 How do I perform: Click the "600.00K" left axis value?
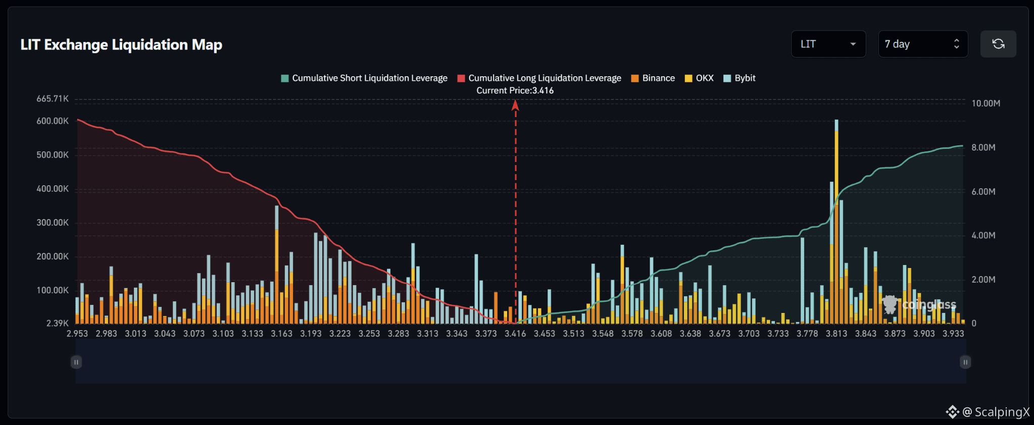click(53, 121)
